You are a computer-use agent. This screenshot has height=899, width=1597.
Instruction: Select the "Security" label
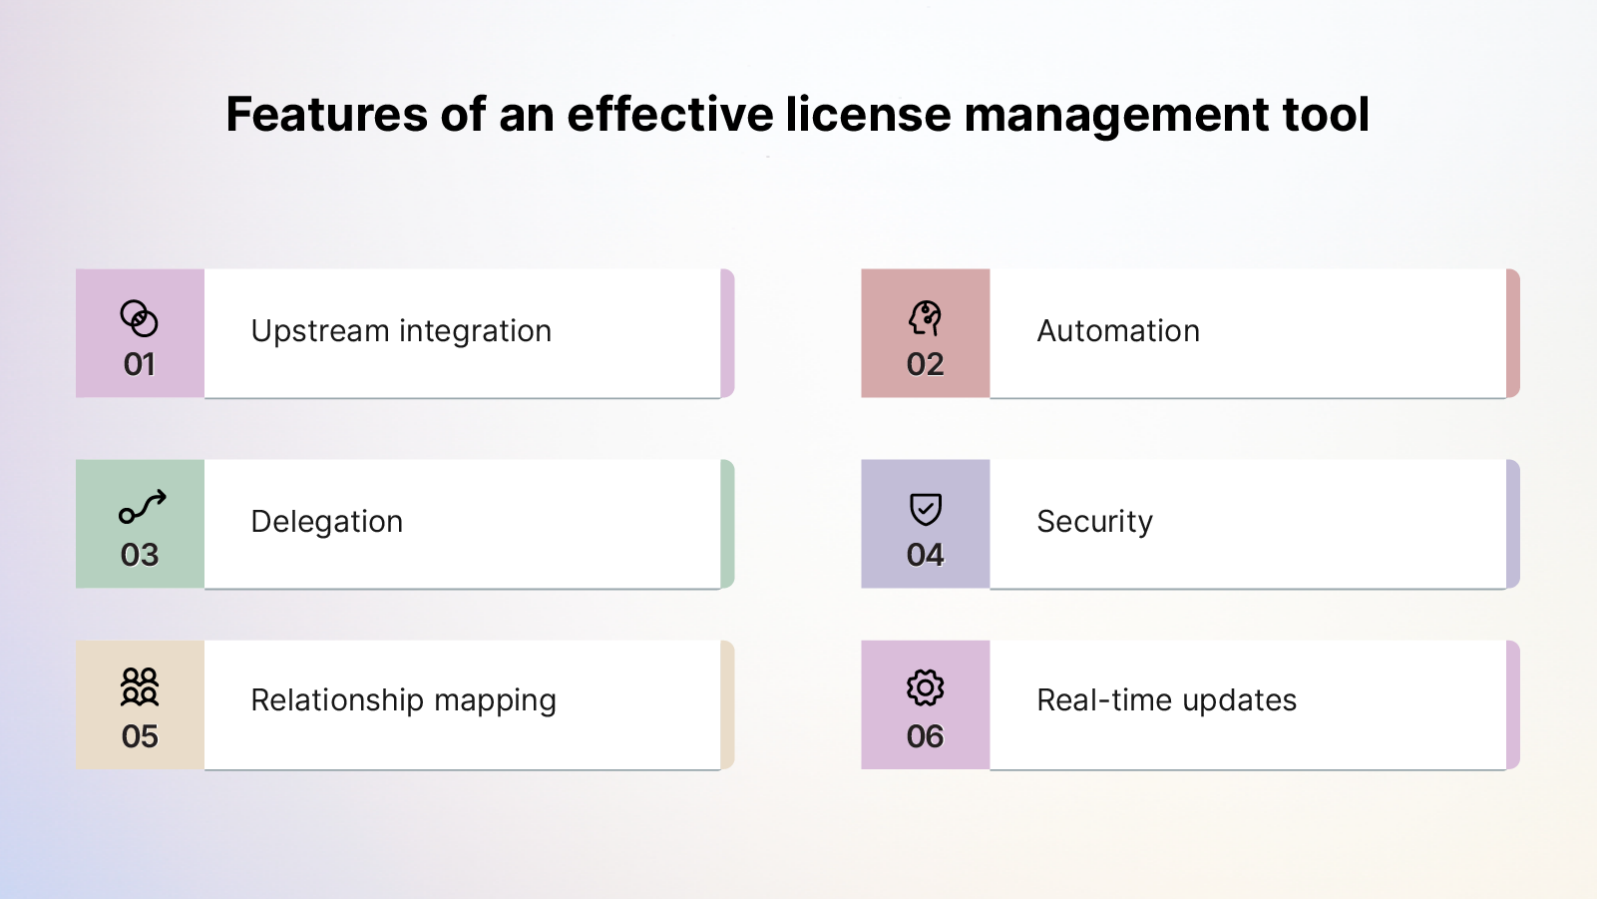click(x=1095, y=522)
